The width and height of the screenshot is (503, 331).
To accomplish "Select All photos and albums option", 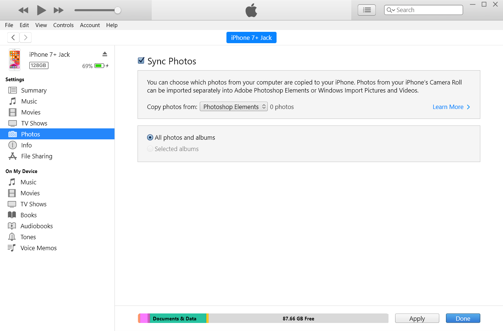I will pos(150,138).
